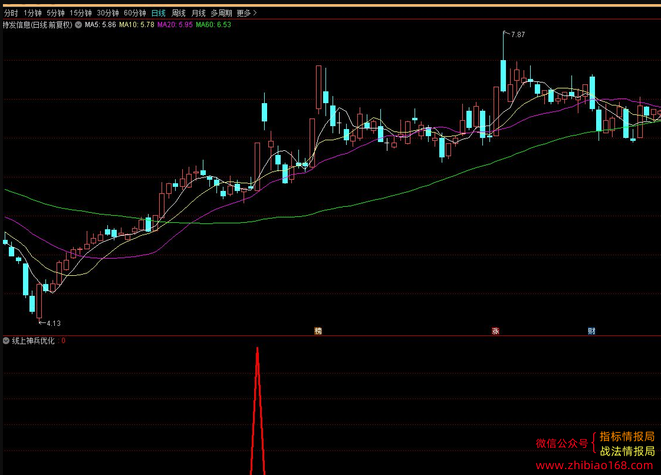Click the 财 financial marker icon
Image resolution: width=661 pixels, height=475 pixels.
click(591, 331)
